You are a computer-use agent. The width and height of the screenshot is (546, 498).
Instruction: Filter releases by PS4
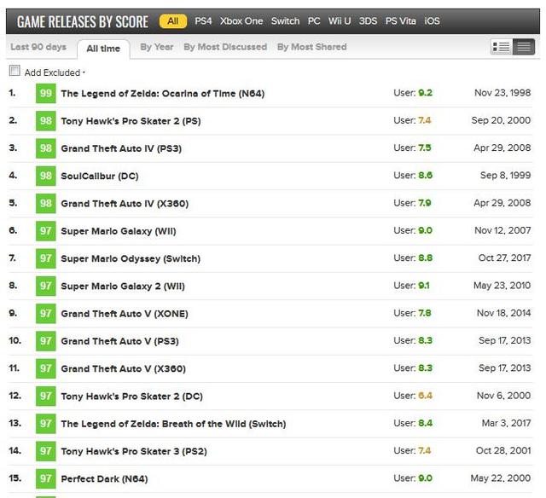click(x=203, y=20)
